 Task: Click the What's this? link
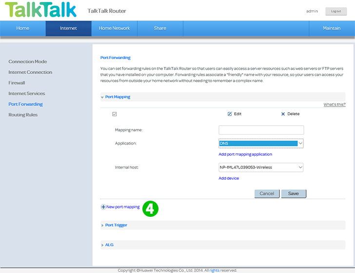click(x=335, y=105)
